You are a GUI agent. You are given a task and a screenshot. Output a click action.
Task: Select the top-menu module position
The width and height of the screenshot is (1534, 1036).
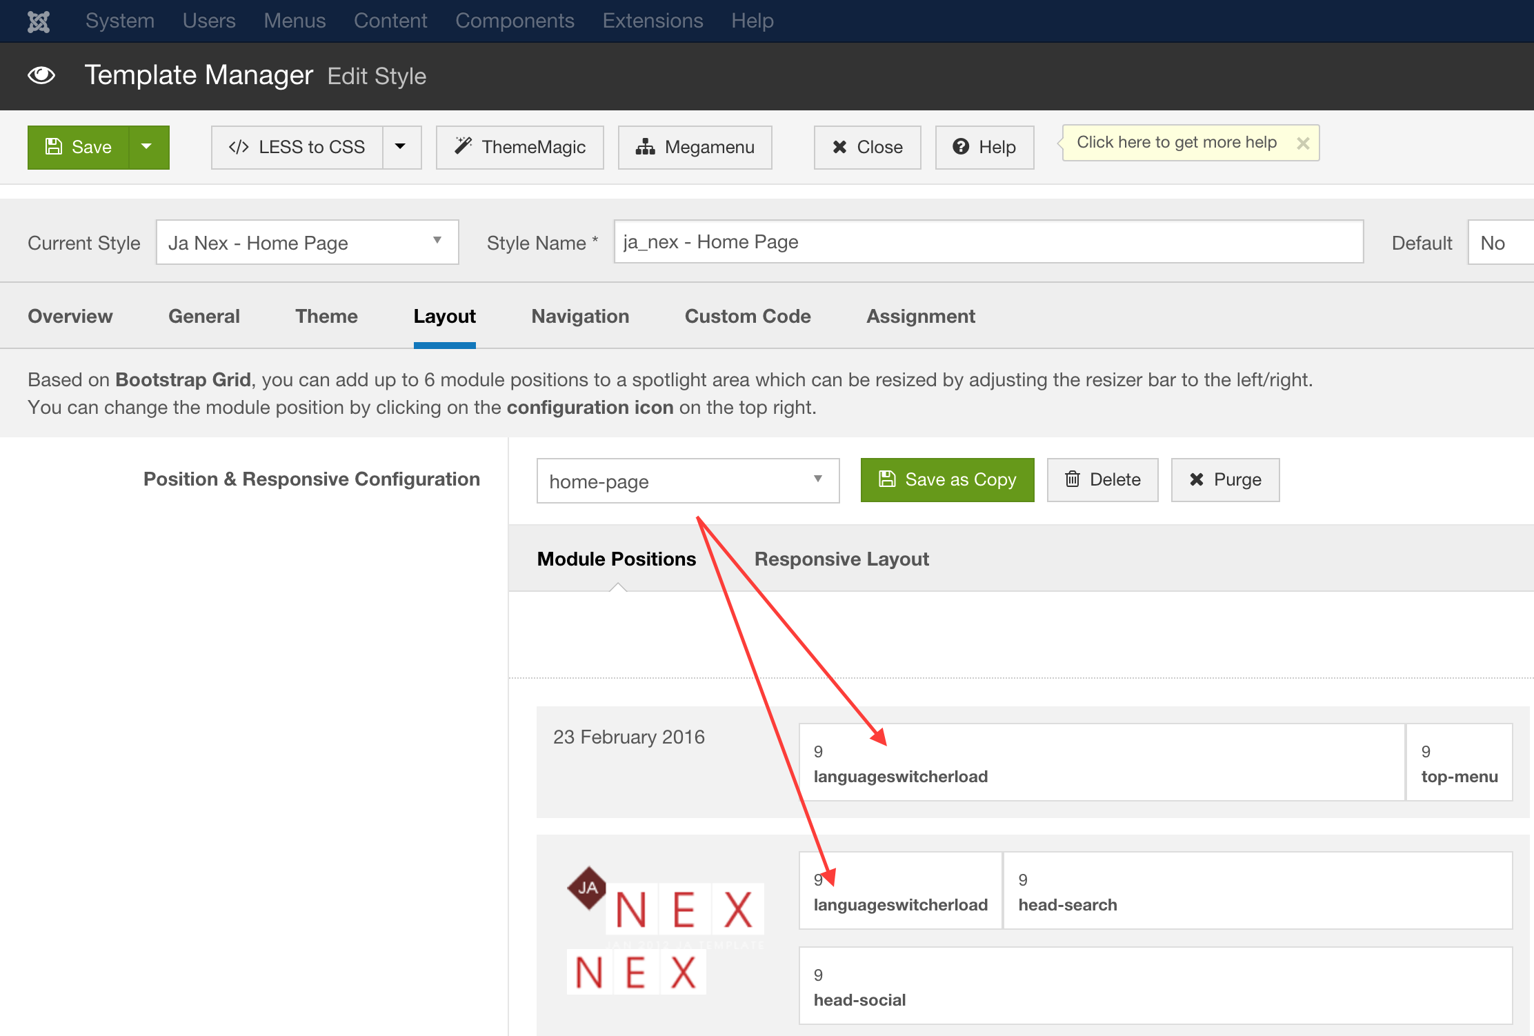click(x=1460, y=762)
